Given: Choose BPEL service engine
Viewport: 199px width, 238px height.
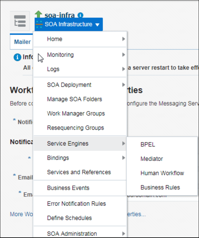Looking at the screenshot, I should click(162, 144).
